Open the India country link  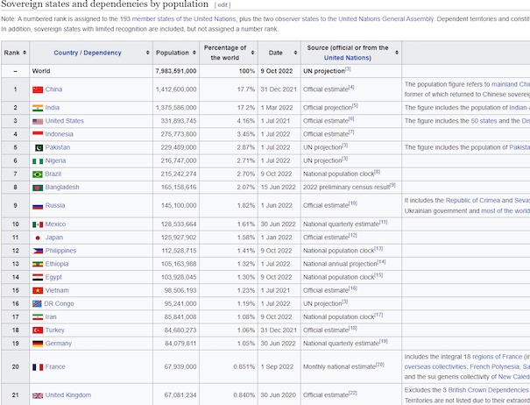click(53, 108)
